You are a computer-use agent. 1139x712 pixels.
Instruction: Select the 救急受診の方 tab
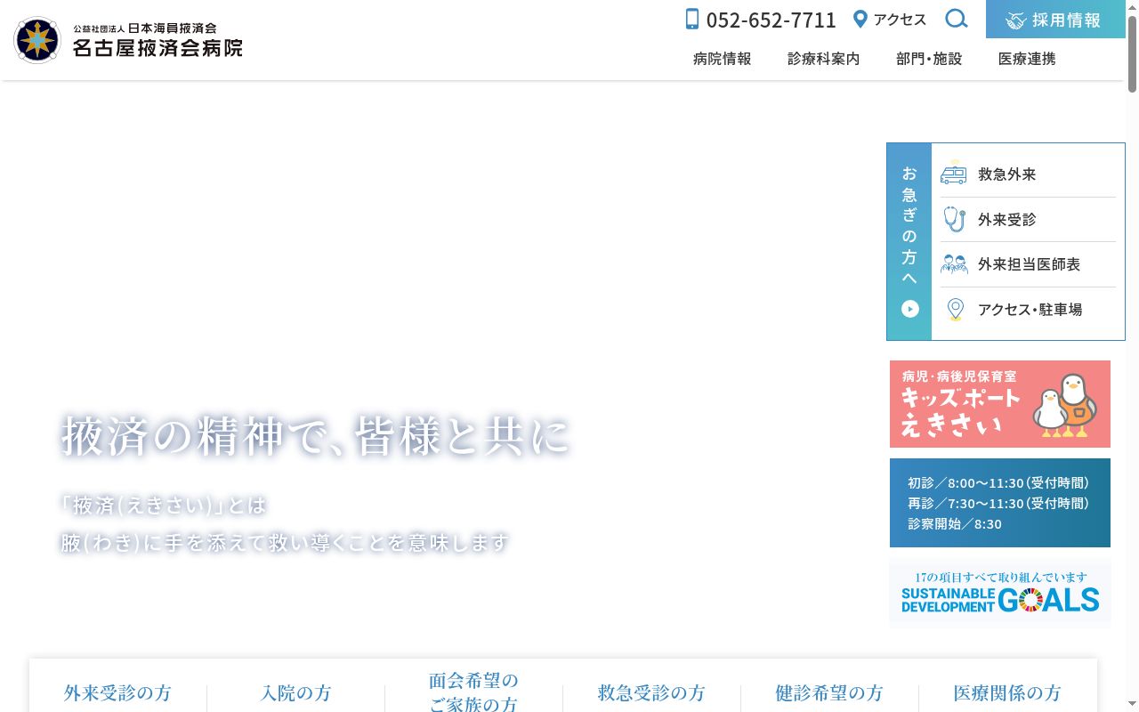coord(651,692)
